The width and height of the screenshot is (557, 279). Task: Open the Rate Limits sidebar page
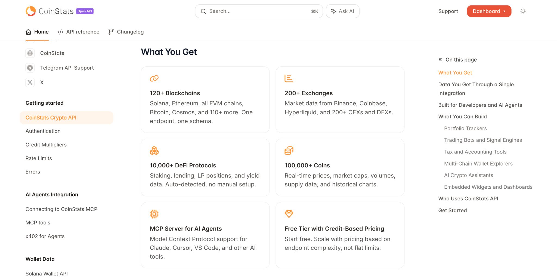pos(39,158)
